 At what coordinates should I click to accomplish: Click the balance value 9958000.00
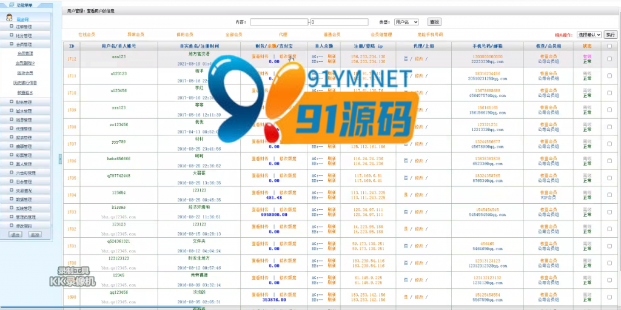pos(274,215)
